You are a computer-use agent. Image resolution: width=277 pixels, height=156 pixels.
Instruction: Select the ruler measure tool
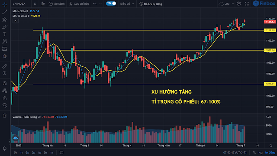pos(5,66)
